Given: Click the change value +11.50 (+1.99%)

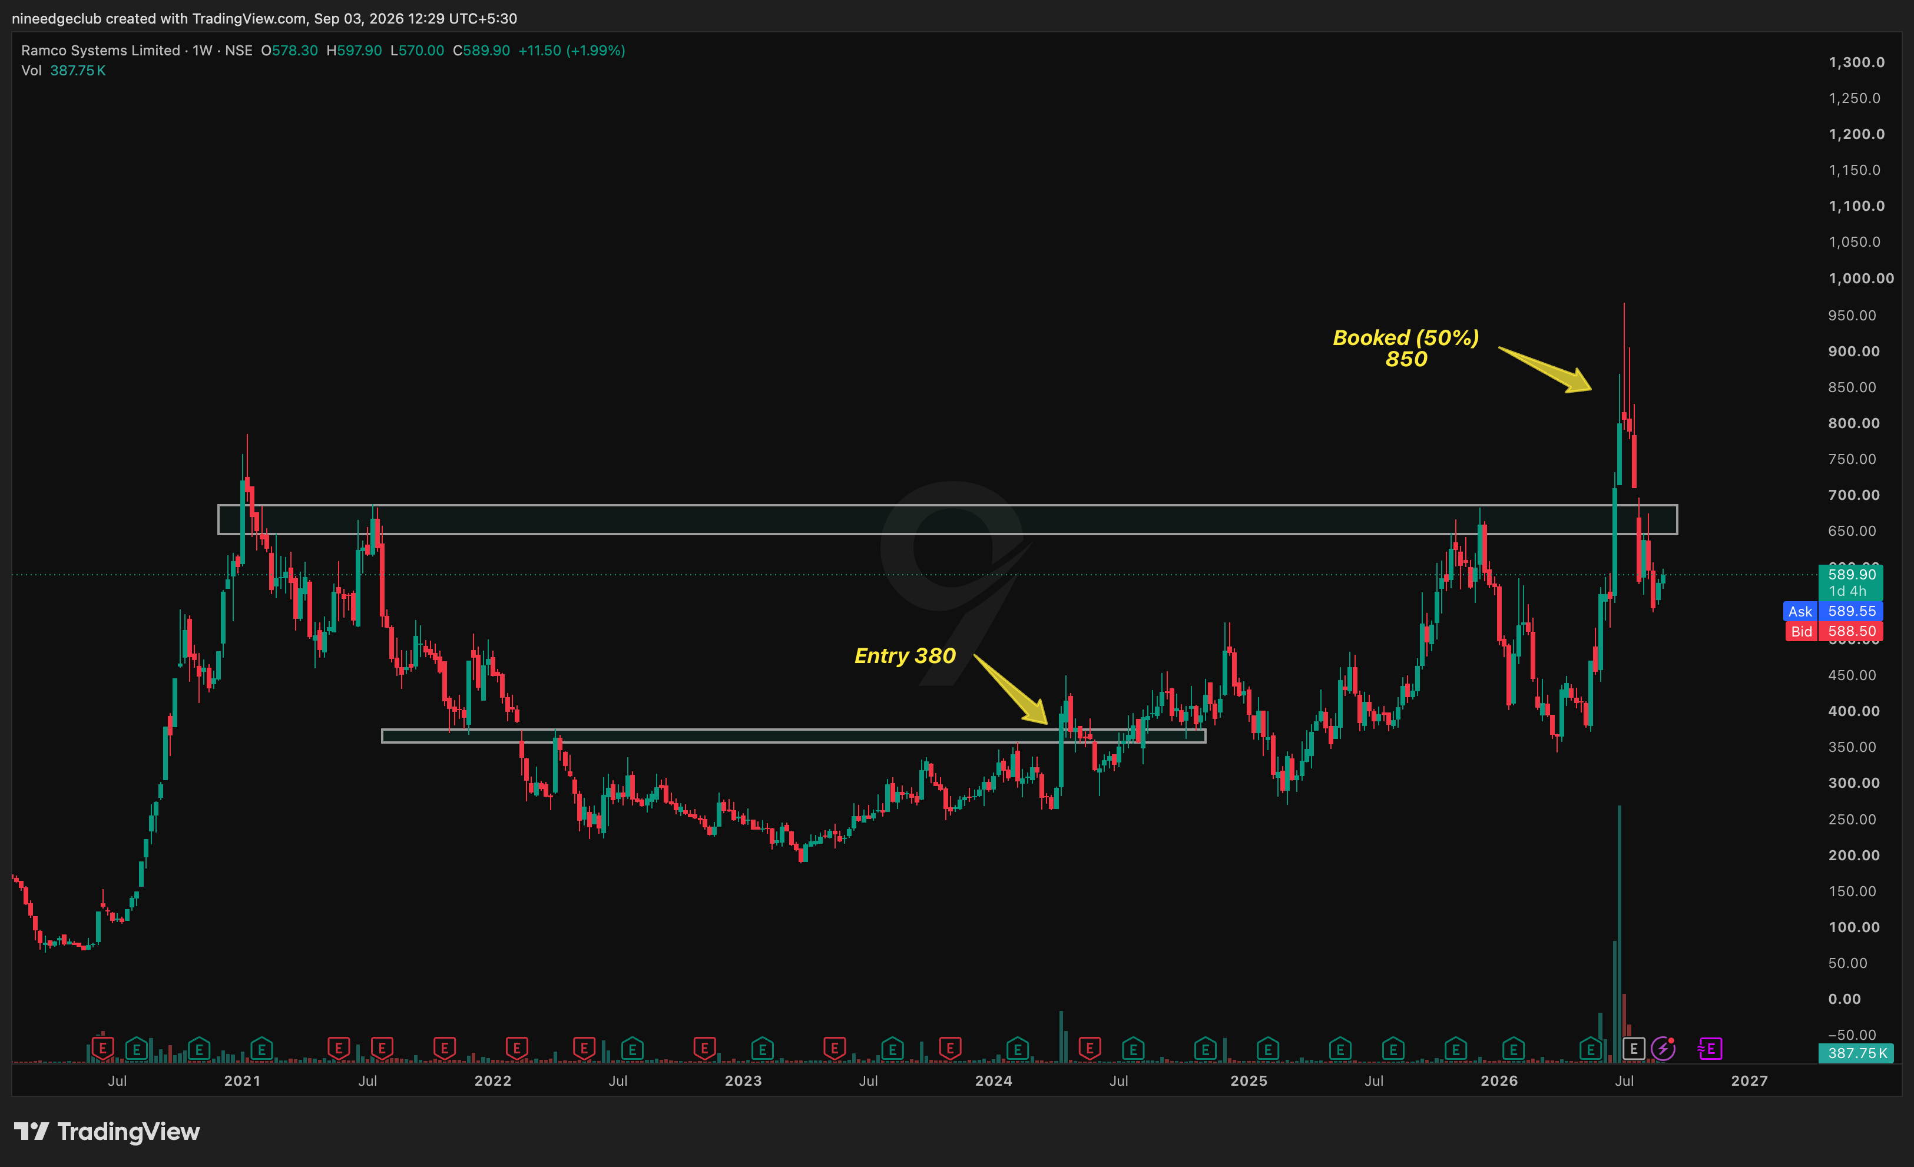Looking at the screenshot, I should coord(572,51).
